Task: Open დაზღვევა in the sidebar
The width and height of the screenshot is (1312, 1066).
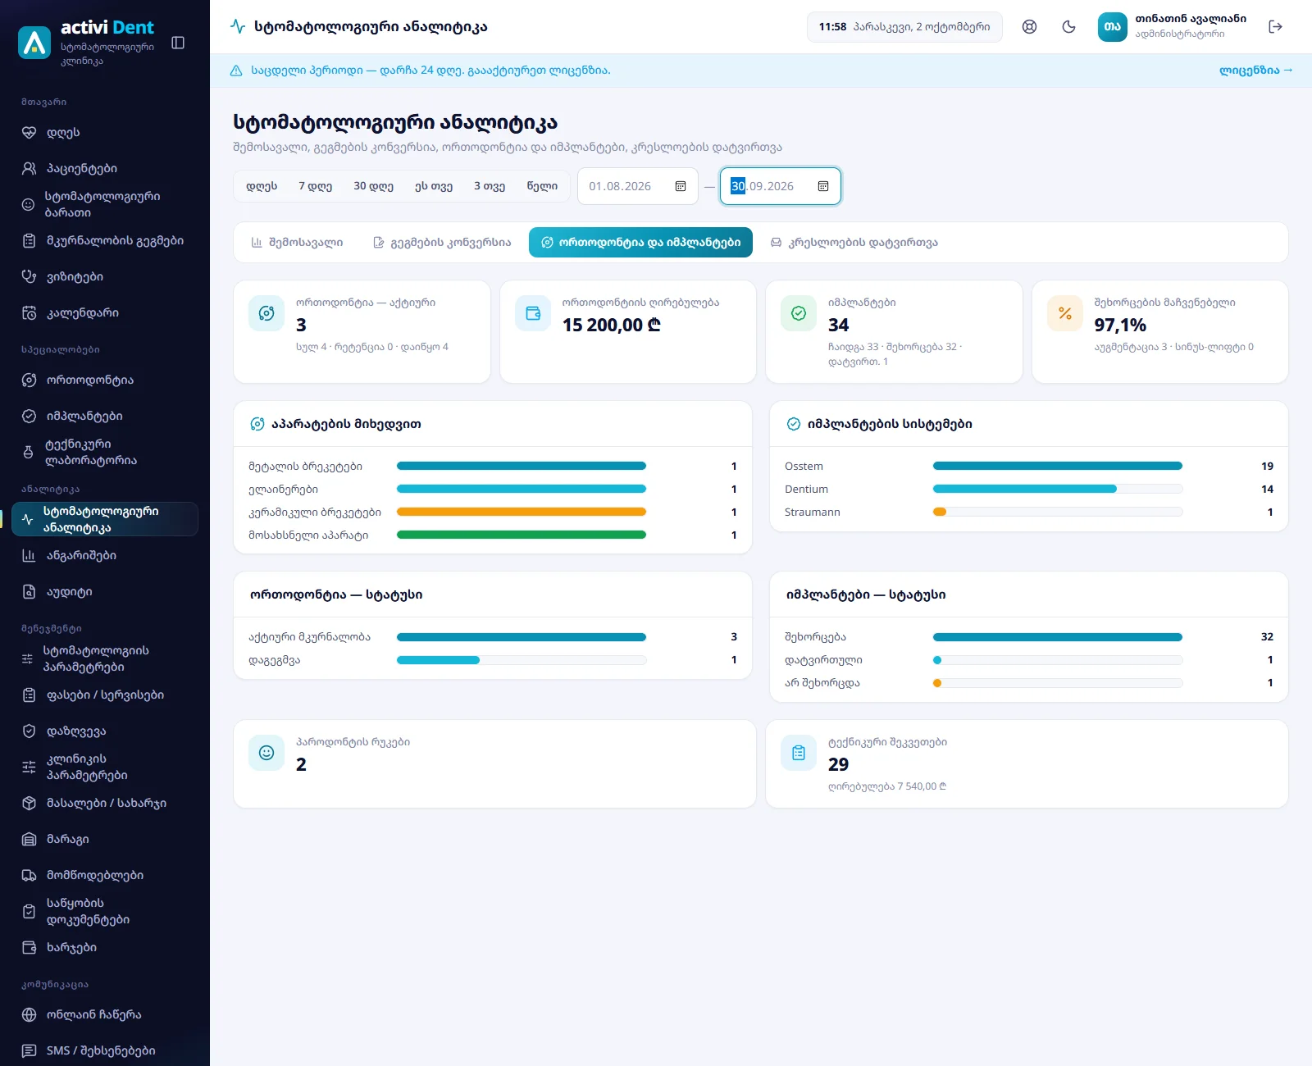Action: tap(105, 731)
